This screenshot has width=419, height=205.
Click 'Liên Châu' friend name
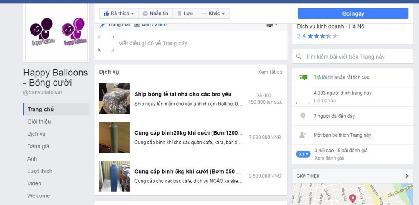tap(324, 101)
